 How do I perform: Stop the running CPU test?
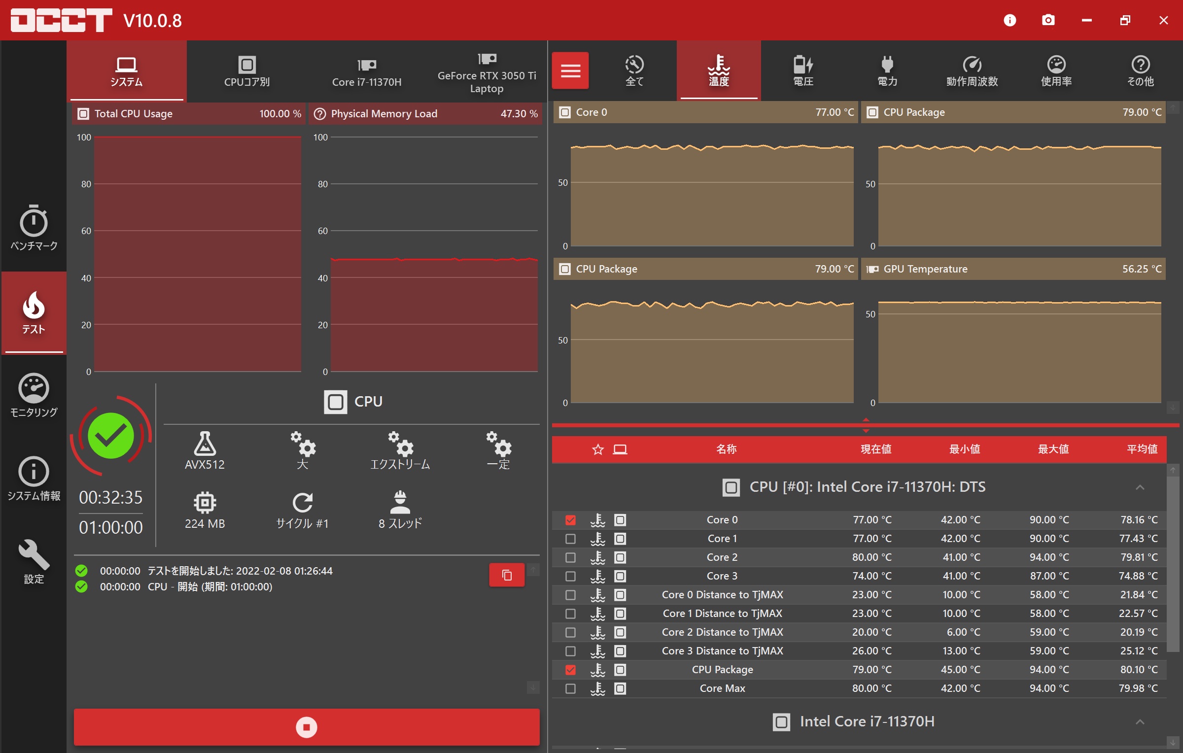click(306, 727)
